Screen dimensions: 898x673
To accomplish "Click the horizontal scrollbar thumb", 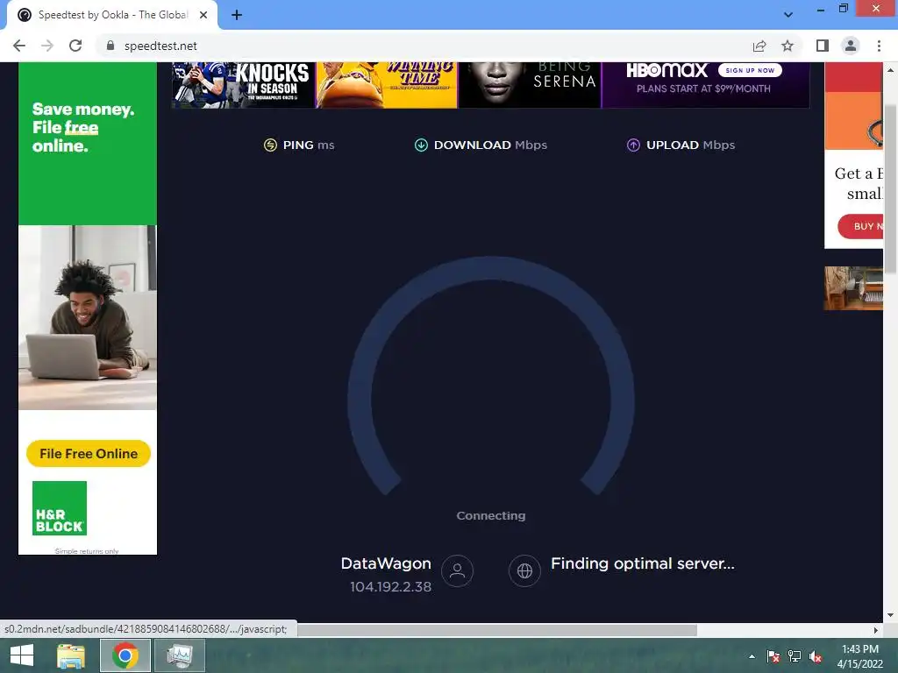I will 497,630.
